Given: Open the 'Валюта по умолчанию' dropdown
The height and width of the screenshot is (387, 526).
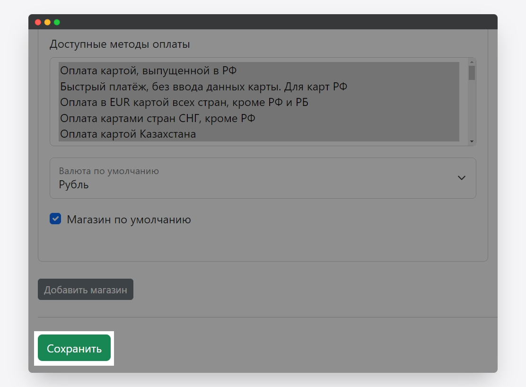Looking at the screenshot, I should click(x=263, y=178).
